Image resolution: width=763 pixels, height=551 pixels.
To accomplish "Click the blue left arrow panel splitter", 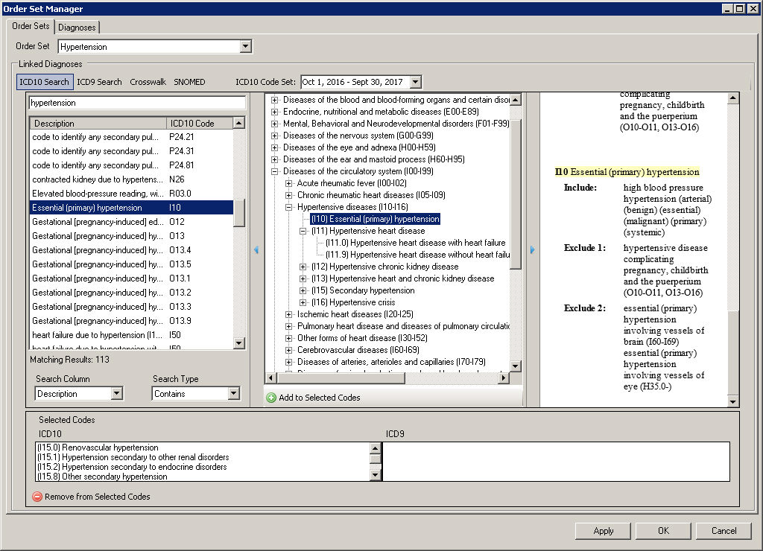I will click(x=256, y=249).
